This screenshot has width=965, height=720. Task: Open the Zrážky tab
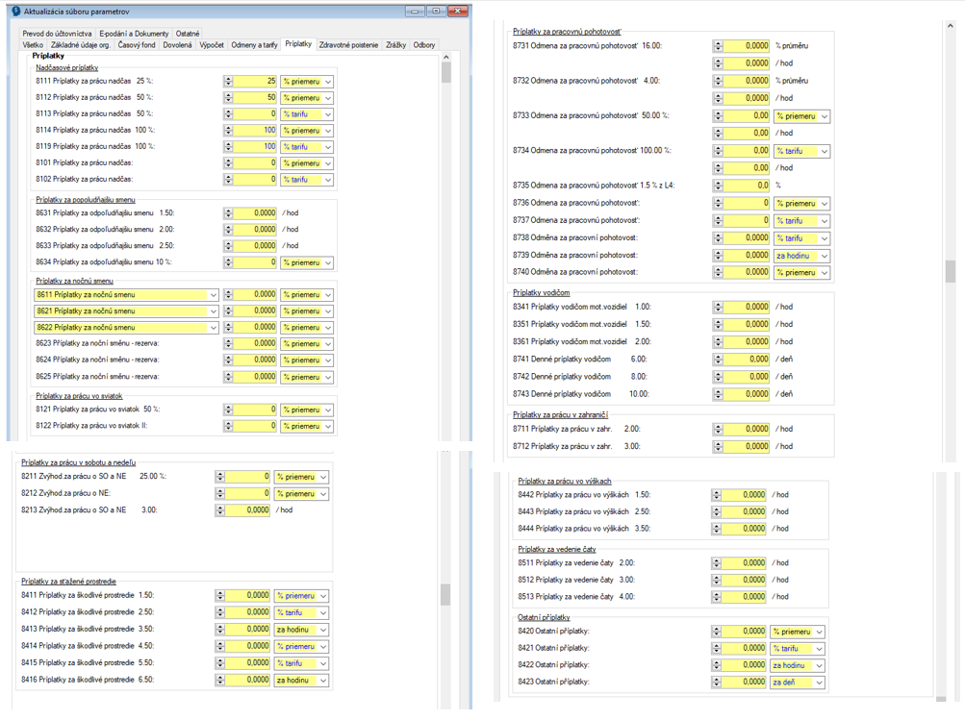(395, 45)
